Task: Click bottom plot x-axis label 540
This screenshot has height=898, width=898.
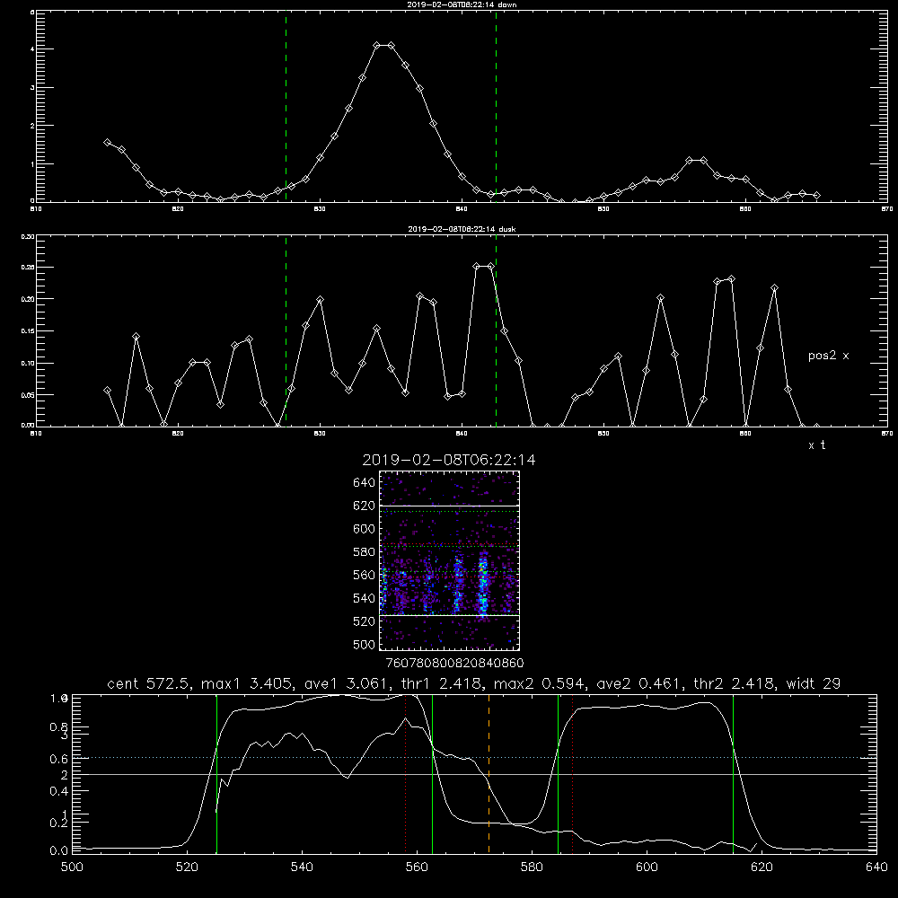Action: coord(302,867)
